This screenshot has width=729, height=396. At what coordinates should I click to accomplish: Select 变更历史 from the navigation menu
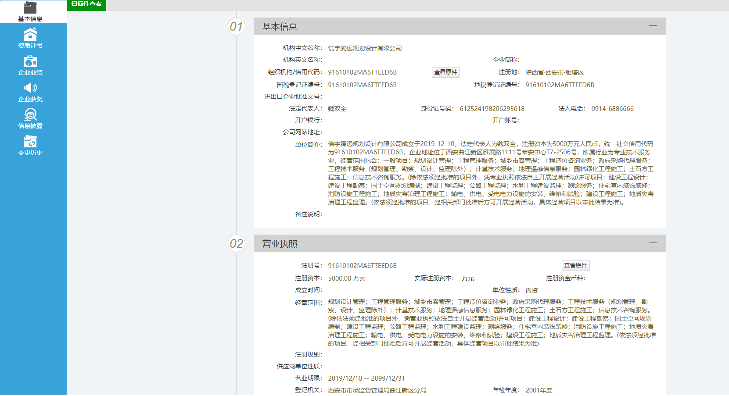[x=29, y=153]
